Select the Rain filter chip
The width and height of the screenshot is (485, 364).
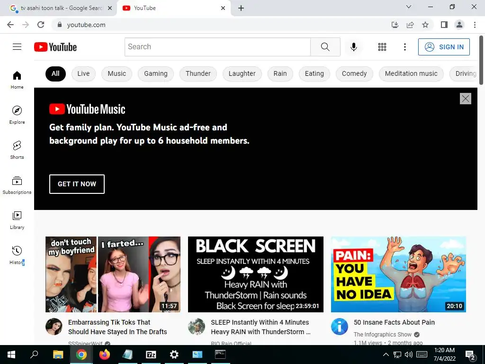click(x=280, y=73)
